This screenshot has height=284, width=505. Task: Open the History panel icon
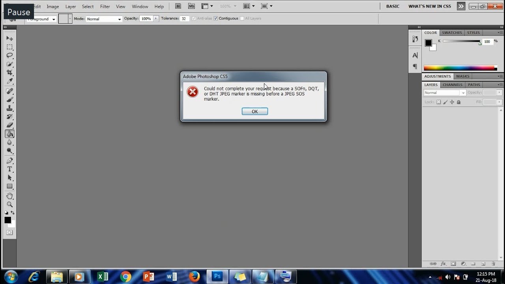pyautogui.click(x=415, y=39)
